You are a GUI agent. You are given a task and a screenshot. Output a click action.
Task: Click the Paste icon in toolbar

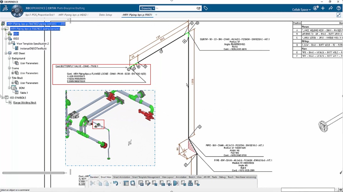(x=106, y=183)
